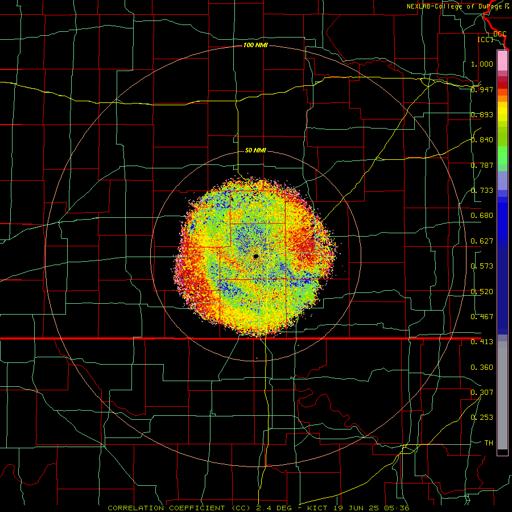Click the black radar site dot at center
This screenshot has height=512, width=512.
(255, 257)
